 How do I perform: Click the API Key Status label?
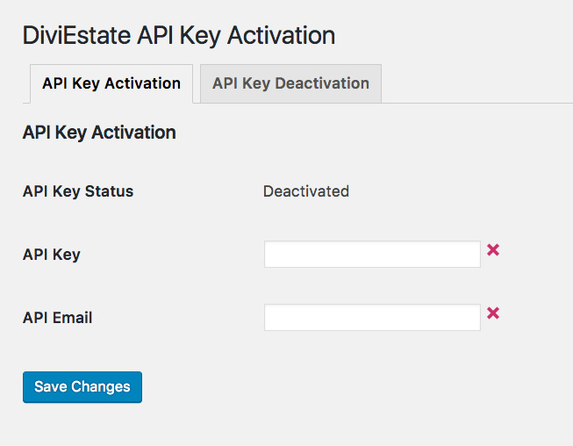(x=78, y=191)
